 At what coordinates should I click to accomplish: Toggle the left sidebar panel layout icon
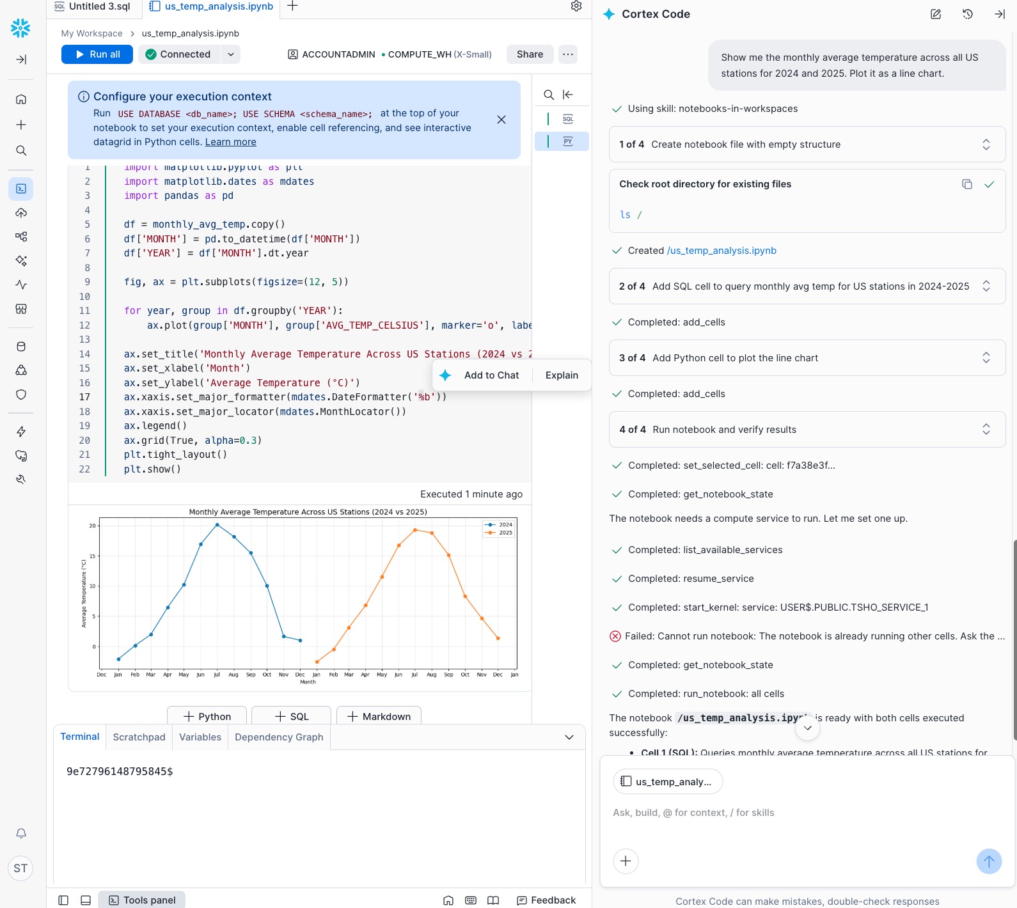click(63, 900)
